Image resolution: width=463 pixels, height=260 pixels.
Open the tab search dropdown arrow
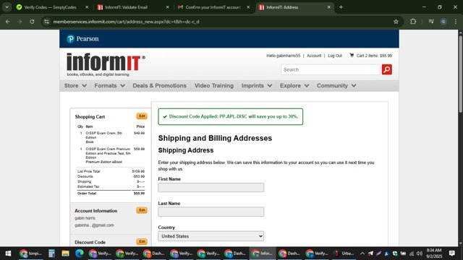coord(7,7)
